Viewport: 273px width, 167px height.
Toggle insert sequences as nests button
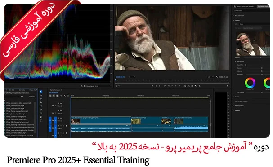click(50, 96)
